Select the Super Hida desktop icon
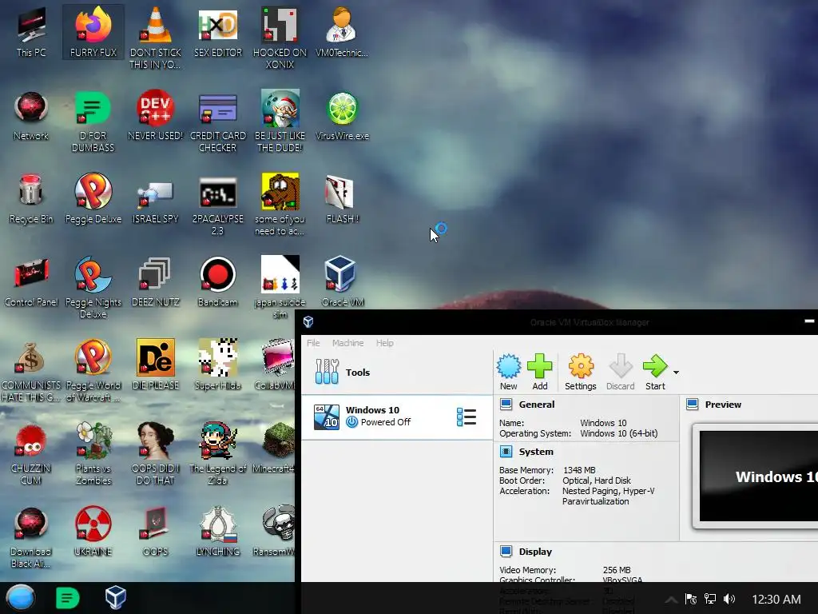This screenshot has height=614, width=818. [218, 365]
